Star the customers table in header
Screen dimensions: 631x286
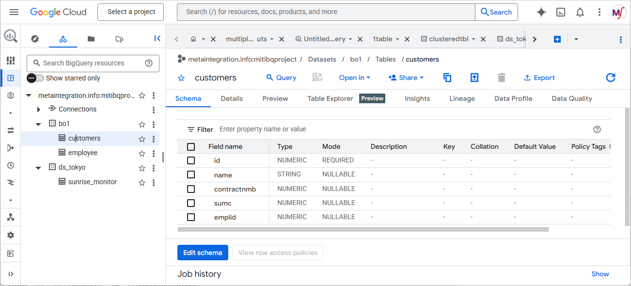pos(181,78)
